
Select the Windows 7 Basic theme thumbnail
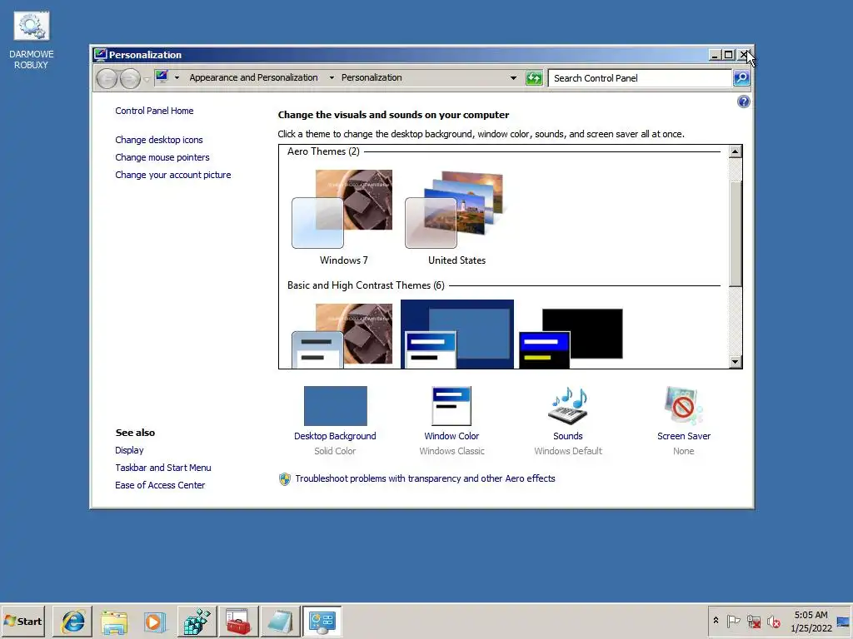pyautogui.click(x=342, y=335)
